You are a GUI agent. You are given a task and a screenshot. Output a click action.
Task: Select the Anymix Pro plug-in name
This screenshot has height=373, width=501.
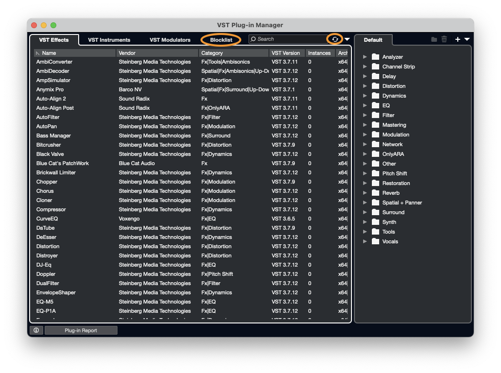tap(50, 89)
